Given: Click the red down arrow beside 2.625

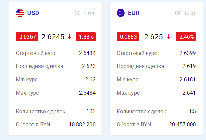Looking at the screenshot, I should click(x=168, y=37).
